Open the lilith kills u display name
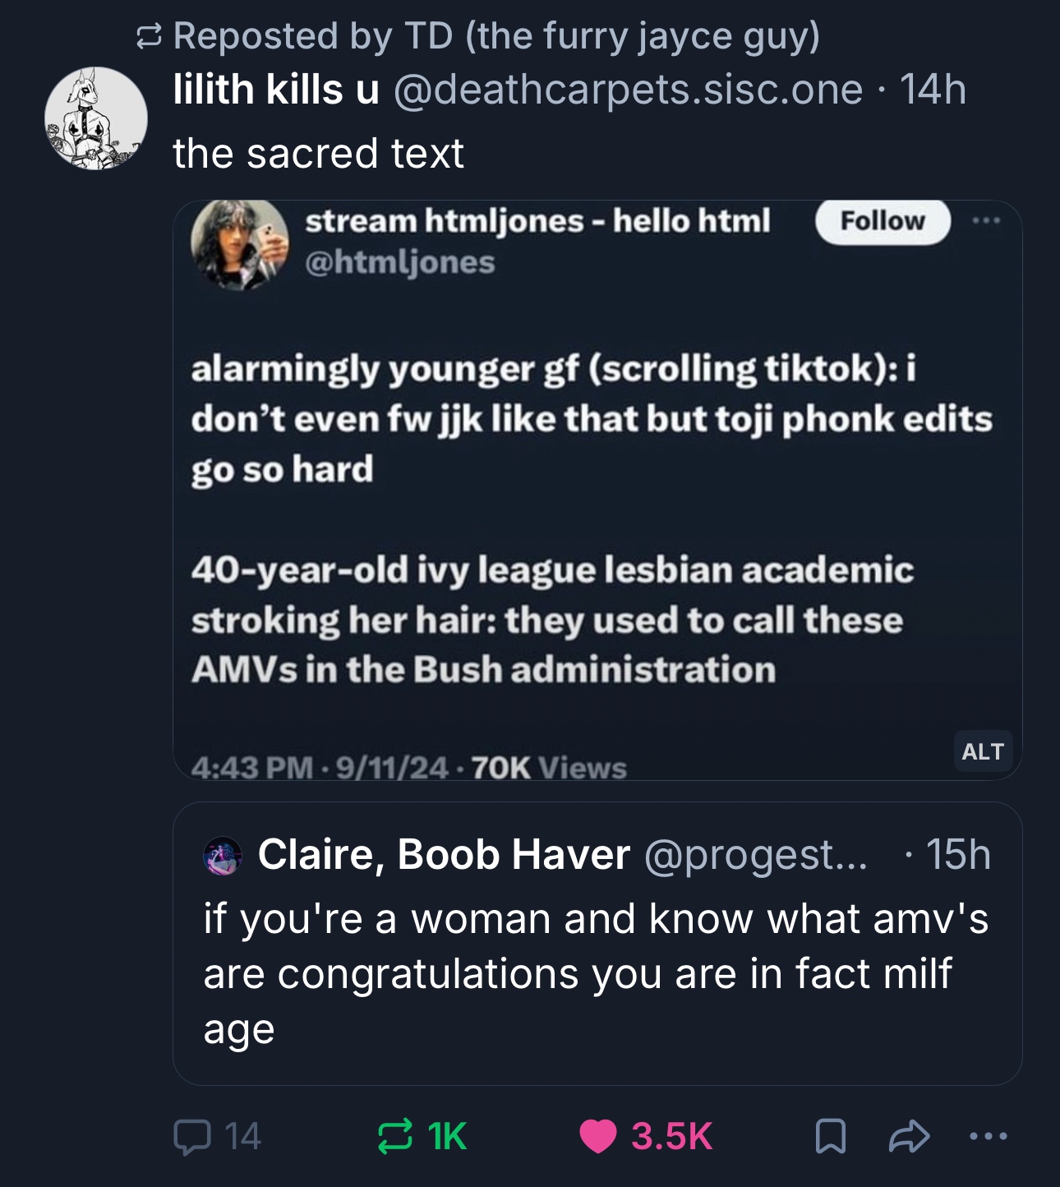Screen dimensions: 1060x1187 [276, 90]
